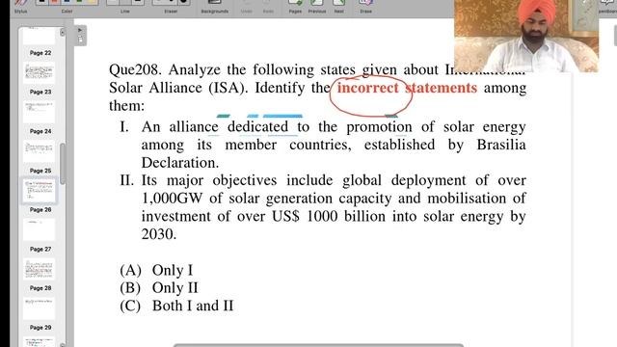The image size is (617, 347).
Task: Click the Undo toolbar button
Action: [x=247, y=6]
